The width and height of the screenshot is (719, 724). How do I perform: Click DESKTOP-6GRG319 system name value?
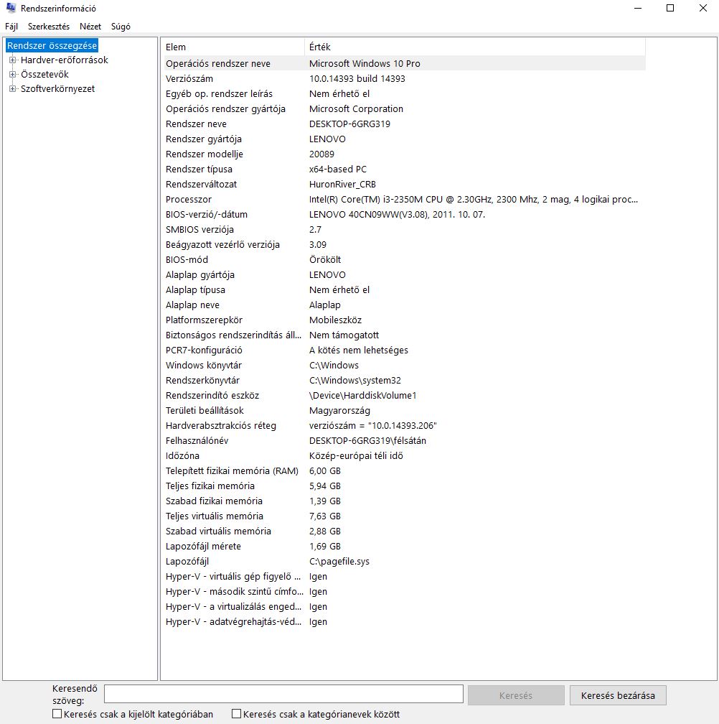[x=349, y=124]
